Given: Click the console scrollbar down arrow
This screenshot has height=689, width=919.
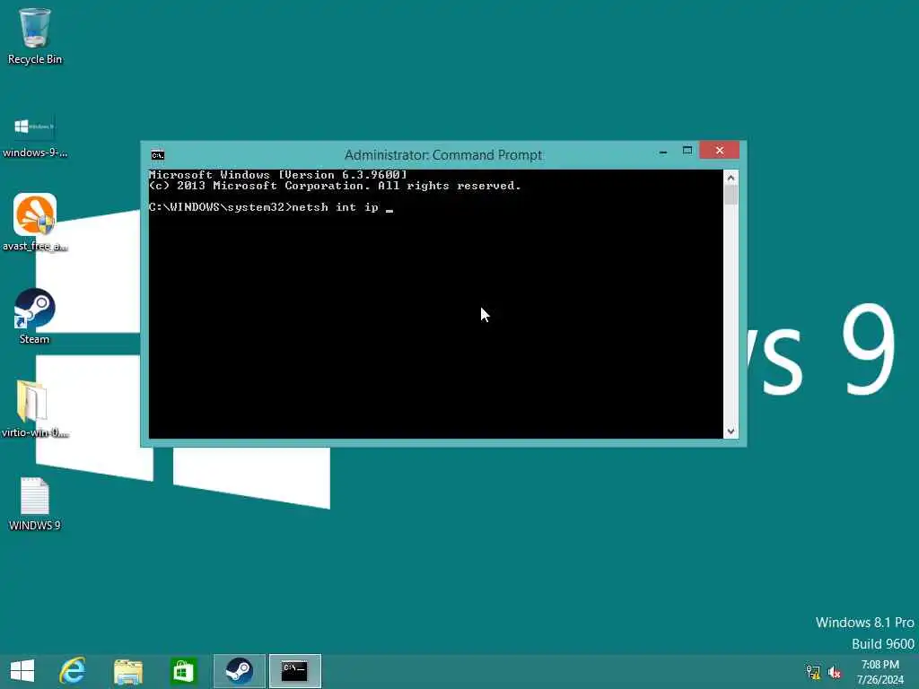Looking at the screenshot, I should click(731, 432).
